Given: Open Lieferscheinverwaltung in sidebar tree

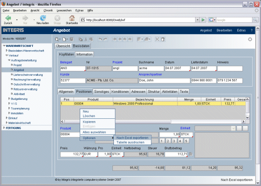Looking at the screenshot, I should [28, 75].
